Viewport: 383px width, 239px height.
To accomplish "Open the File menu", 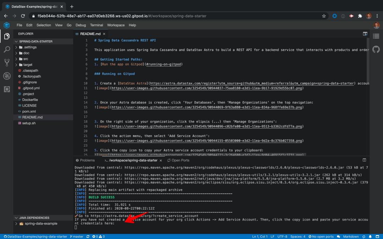I will click(19, 25).
